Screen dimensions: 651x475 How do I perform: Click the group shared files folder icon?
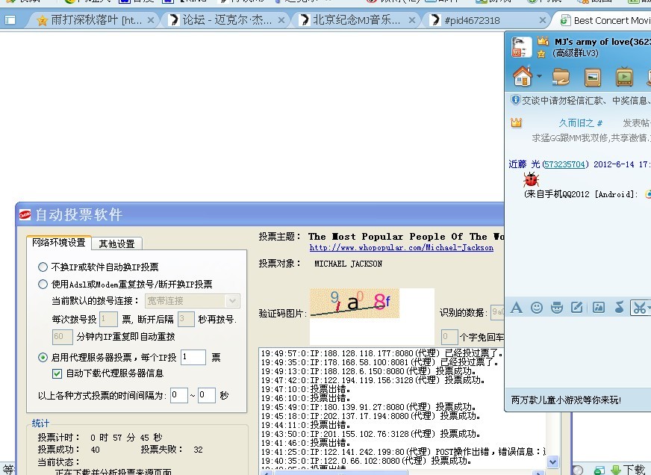(561, 76)
